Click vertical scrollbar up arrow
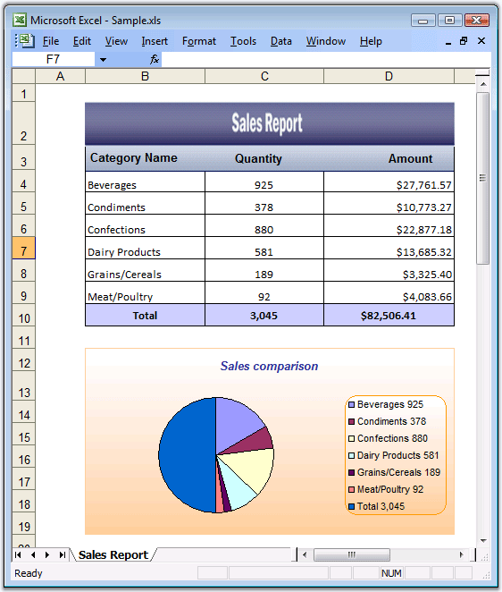This screenshot has height=592, width=502. 483,84
